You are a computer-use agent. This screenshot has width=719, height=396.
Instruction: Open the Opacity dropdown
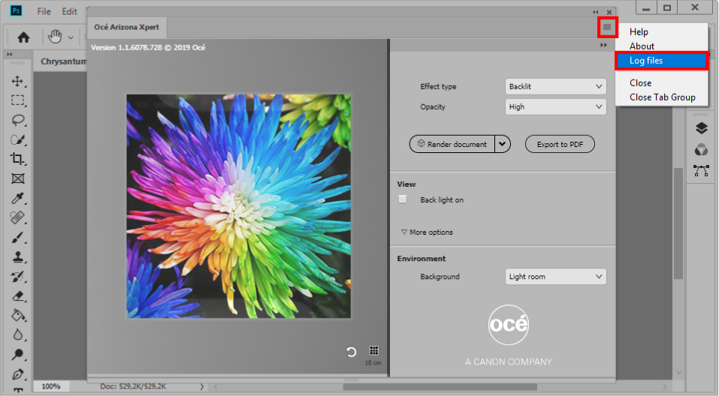pos(556,106)
